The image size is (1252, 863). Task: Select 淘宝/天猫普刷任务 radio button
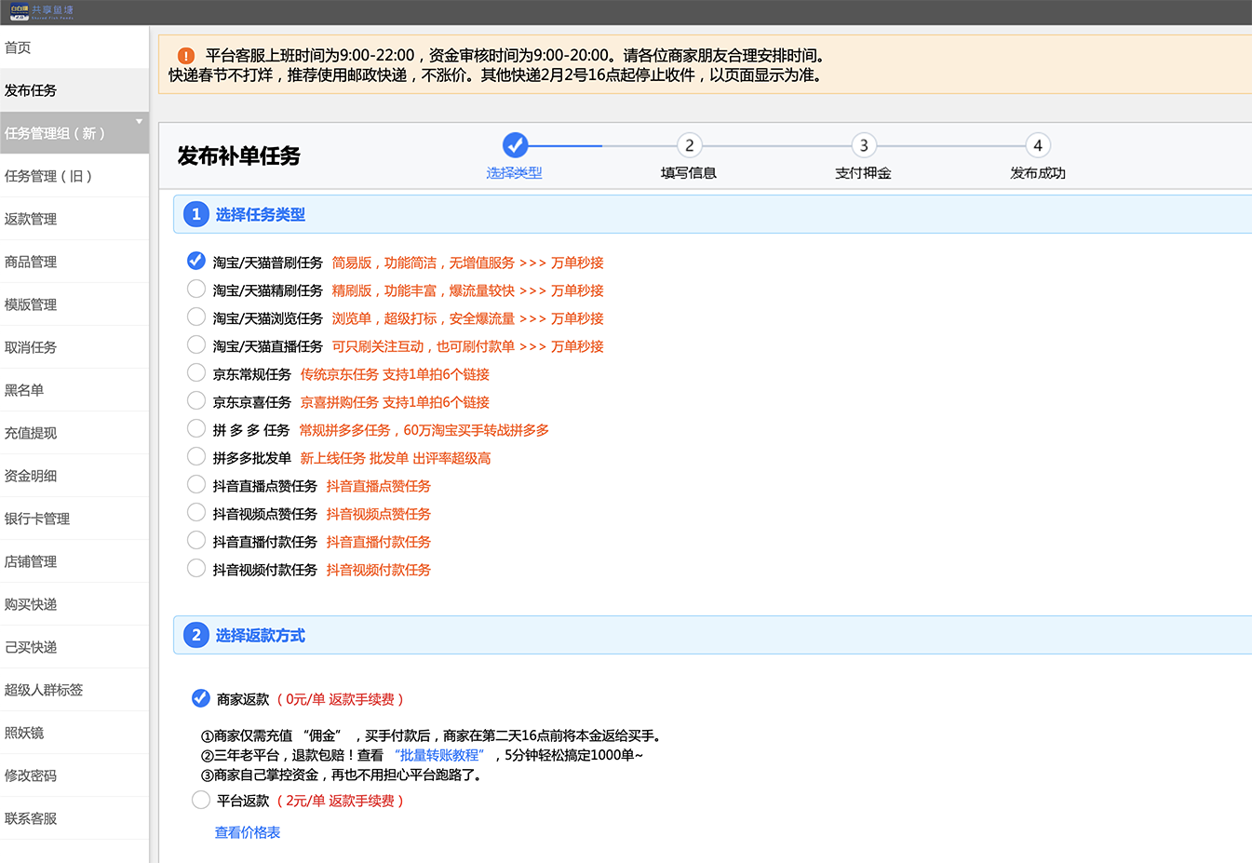tap(196, 261)
